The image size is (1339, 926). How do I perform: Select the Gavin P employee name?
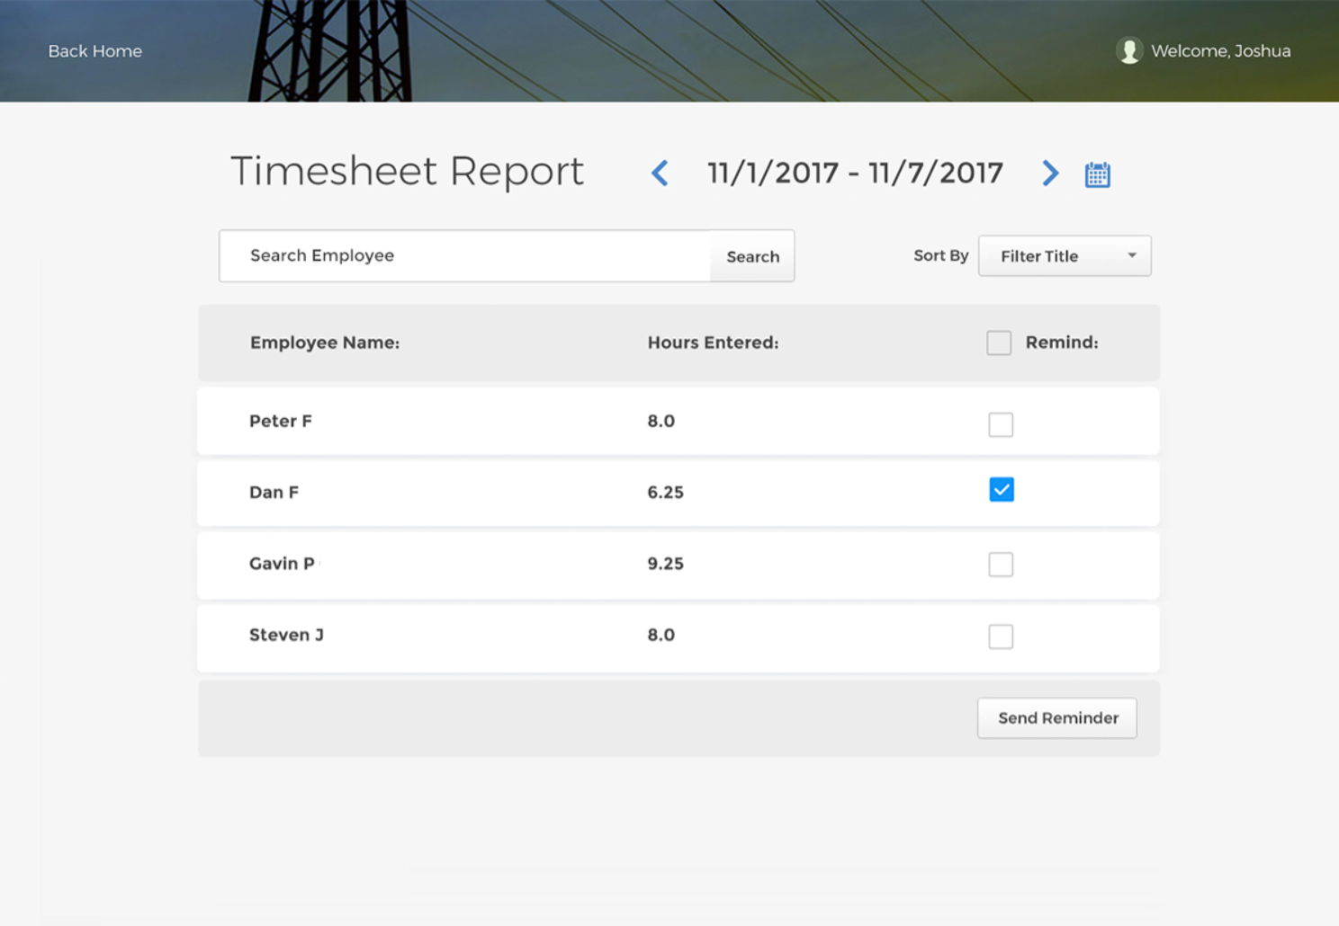[x=282, y=564]
